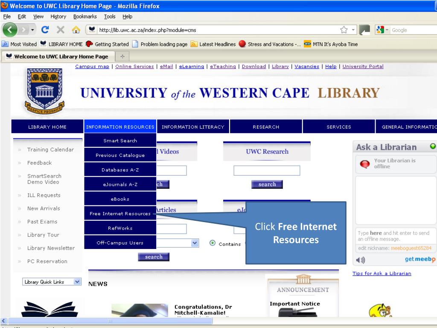
Task: Click the search button above NEWS
Action: point(154,257)
